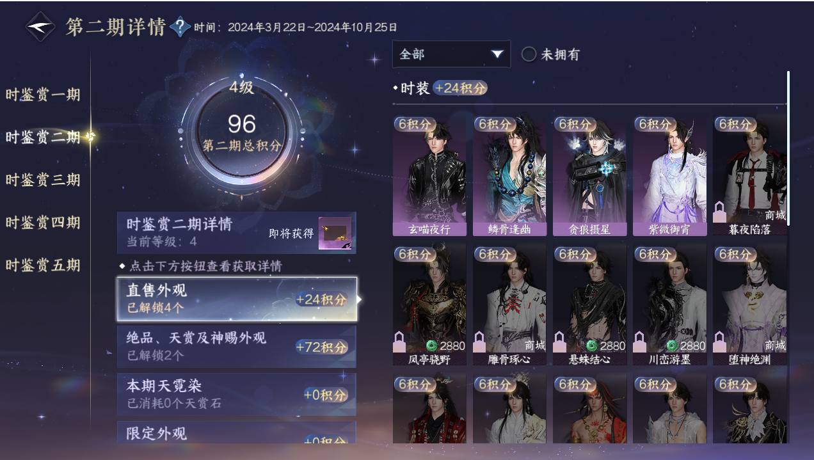This screenshot has height=460, width=814.
Task: Click the jade currency icon on 凤亭骁野
Action: (432, 345)
